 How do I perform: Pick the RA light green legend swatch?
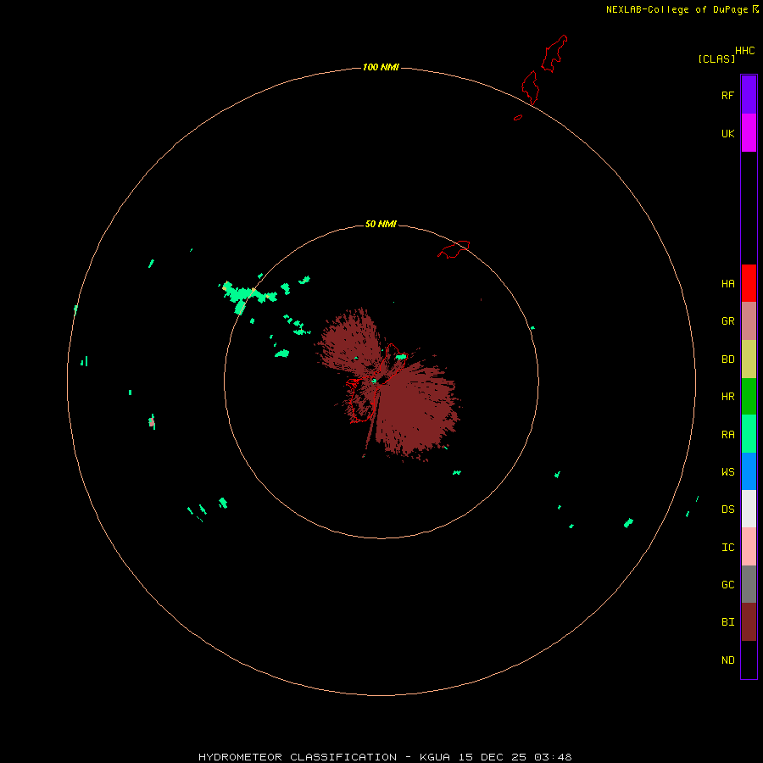tap(749, 434)
